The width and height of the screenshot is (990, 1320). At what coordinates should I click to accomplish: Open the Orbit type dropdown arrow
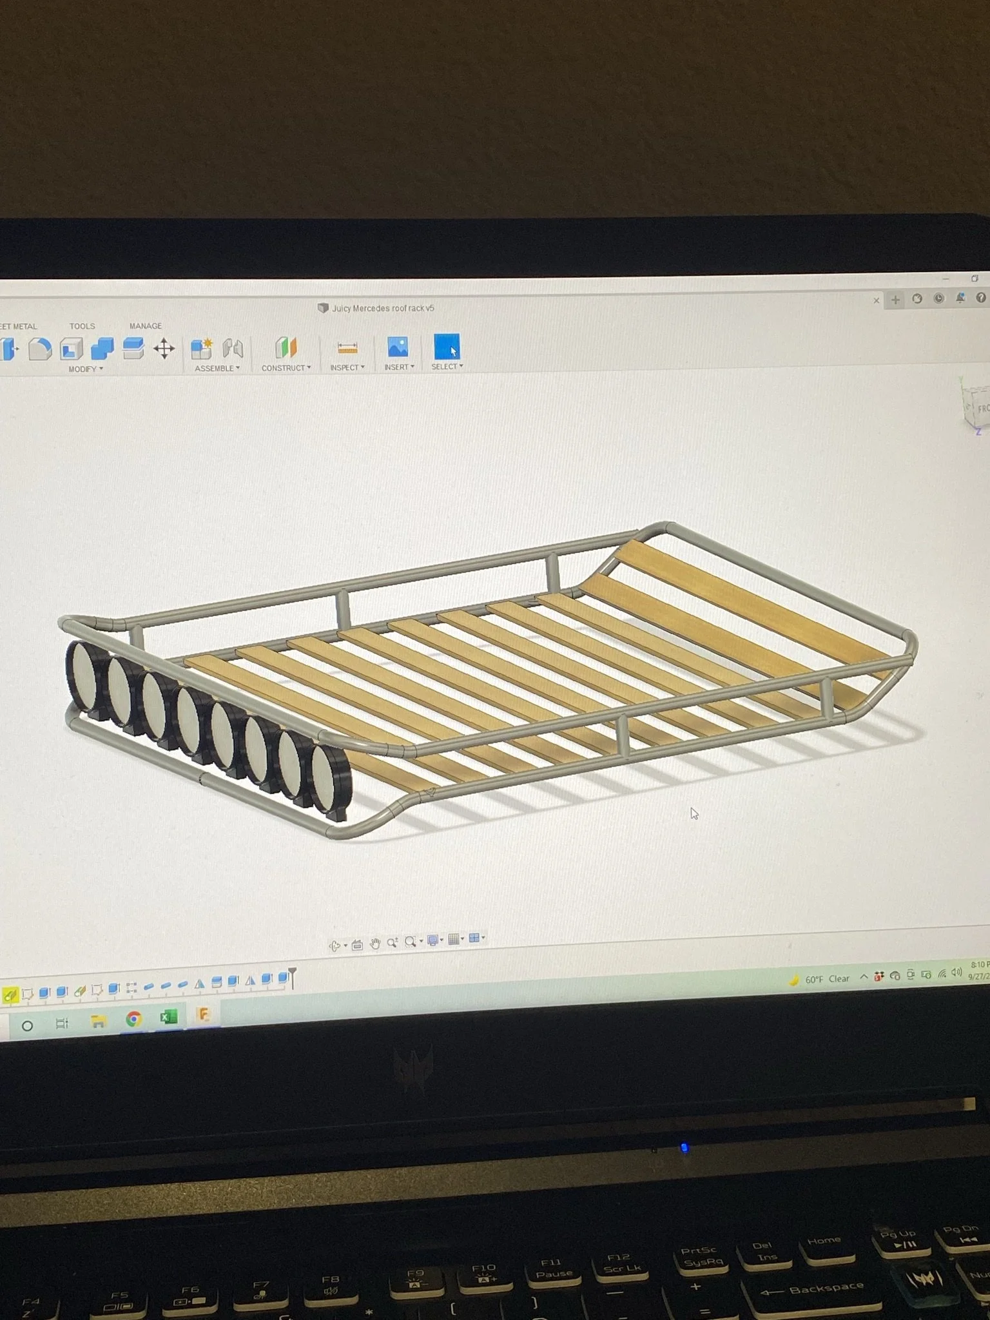(345, 946)
